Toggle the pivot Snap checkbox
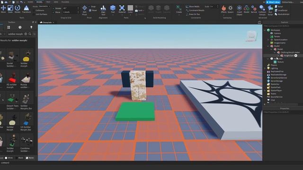 [x=89, y=7]
